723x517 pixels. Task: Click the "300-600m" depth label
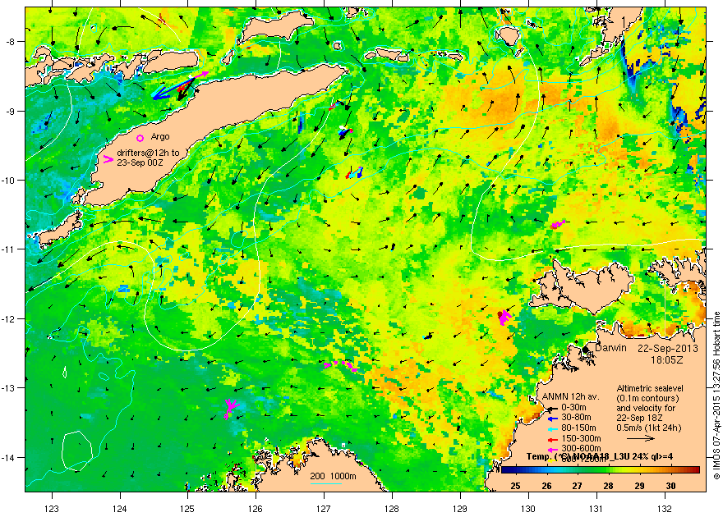click(x=581, y=449)
